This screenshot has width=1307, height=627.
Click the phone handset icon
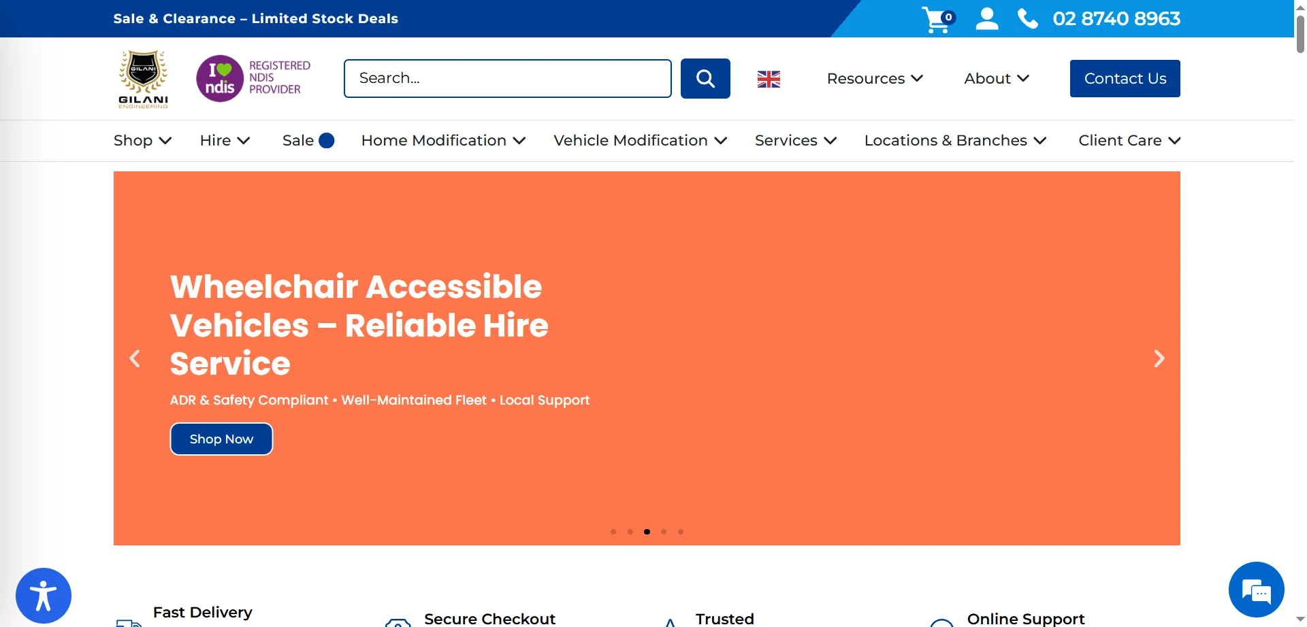pos(1027,19)
